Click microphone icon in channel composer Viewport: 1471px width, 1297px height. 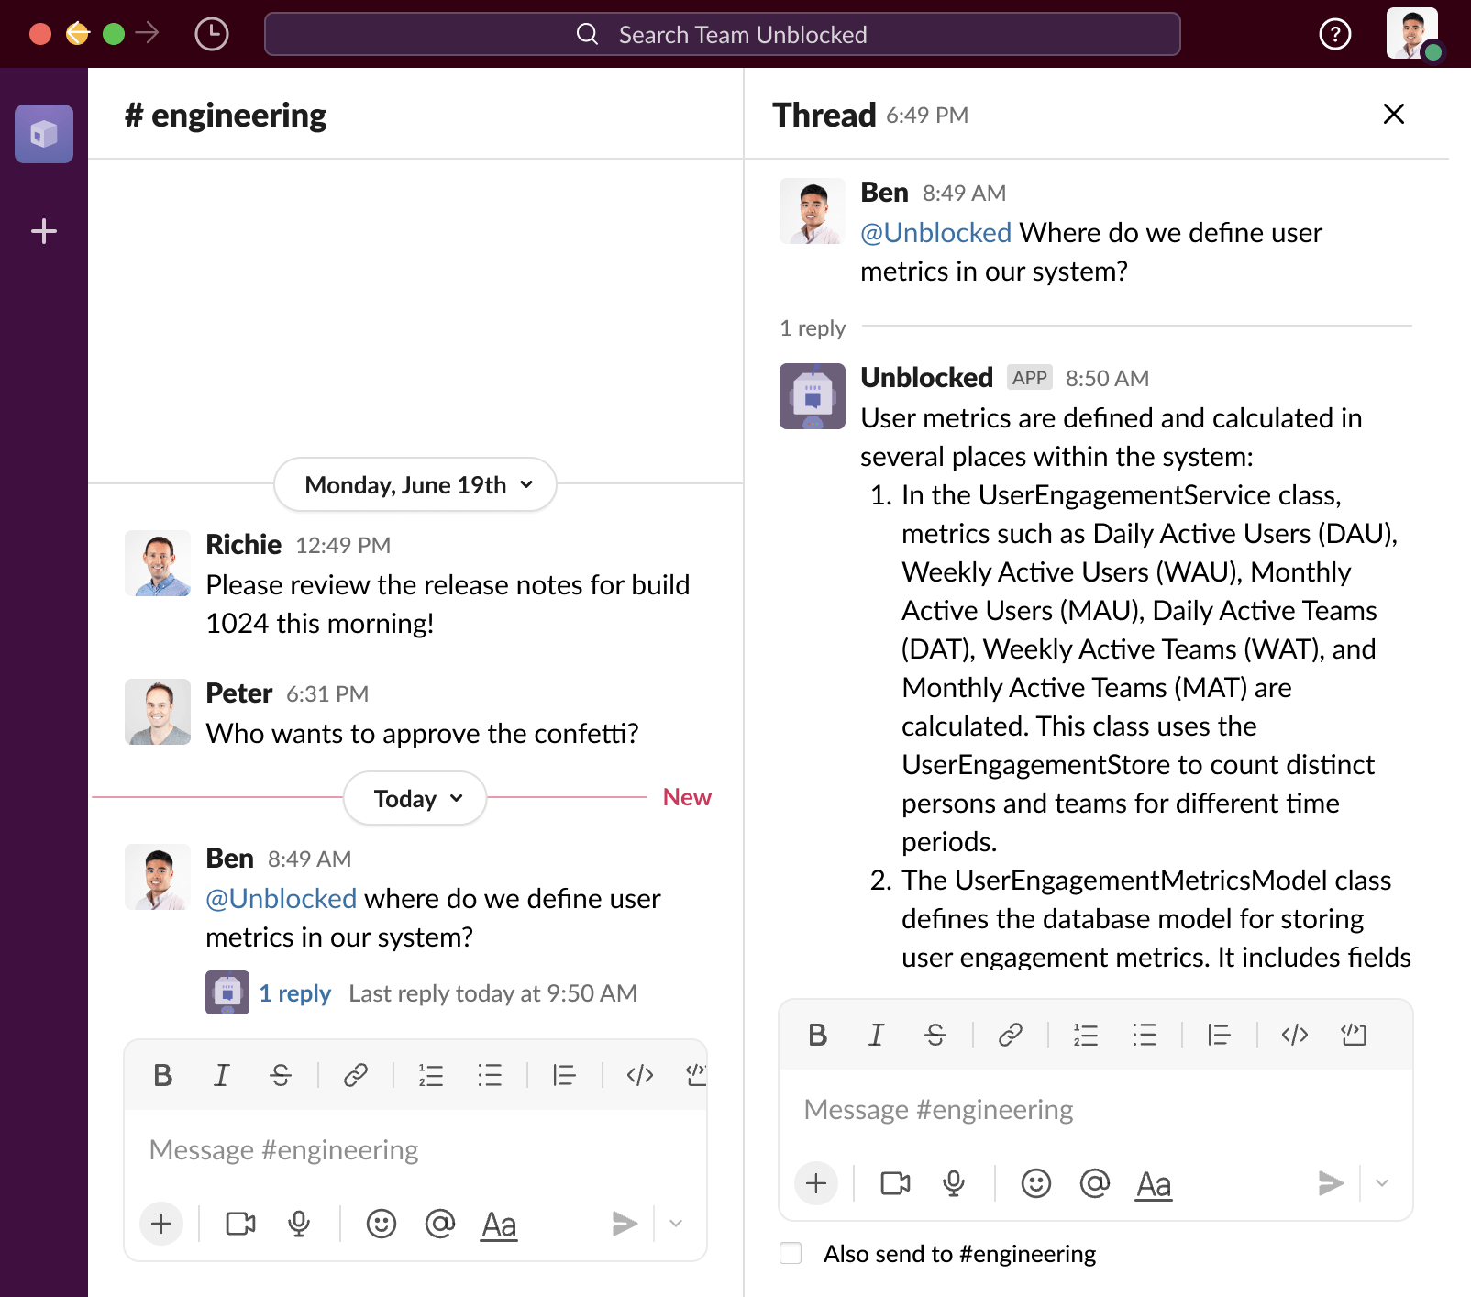point(299,1224)
